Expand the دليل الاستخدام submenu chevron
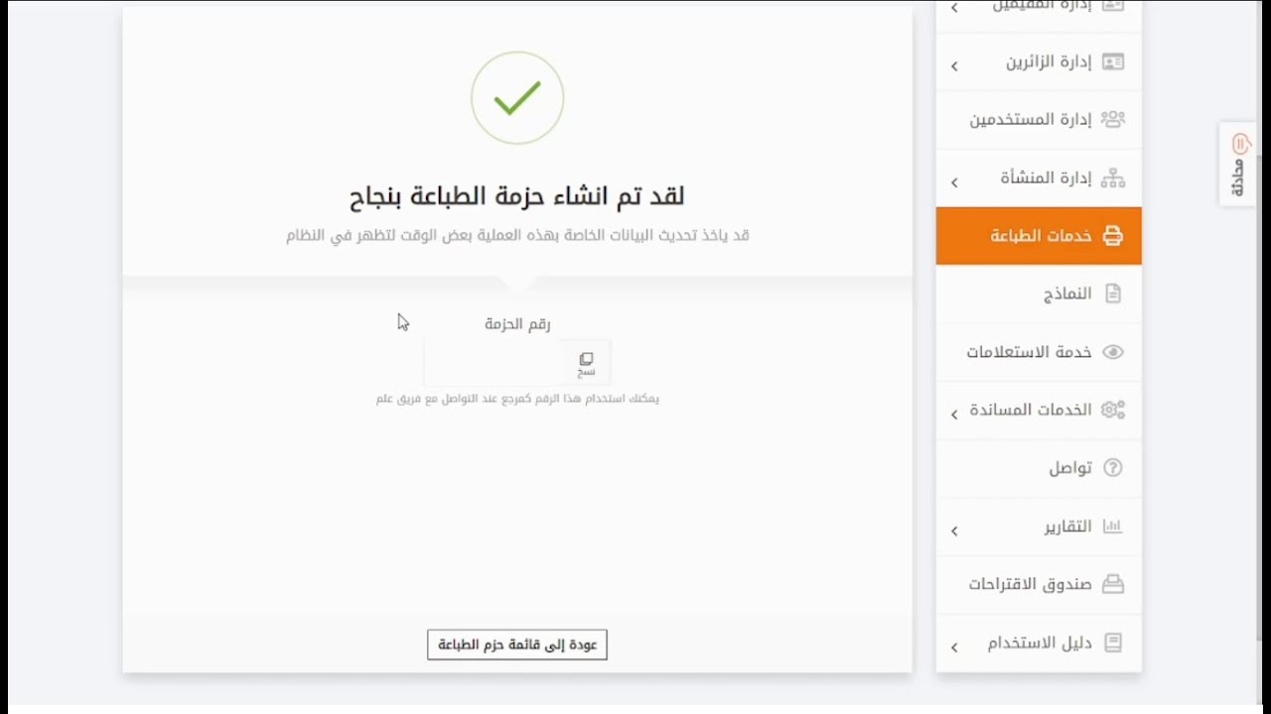The image size is (1271, 714). 954,648
